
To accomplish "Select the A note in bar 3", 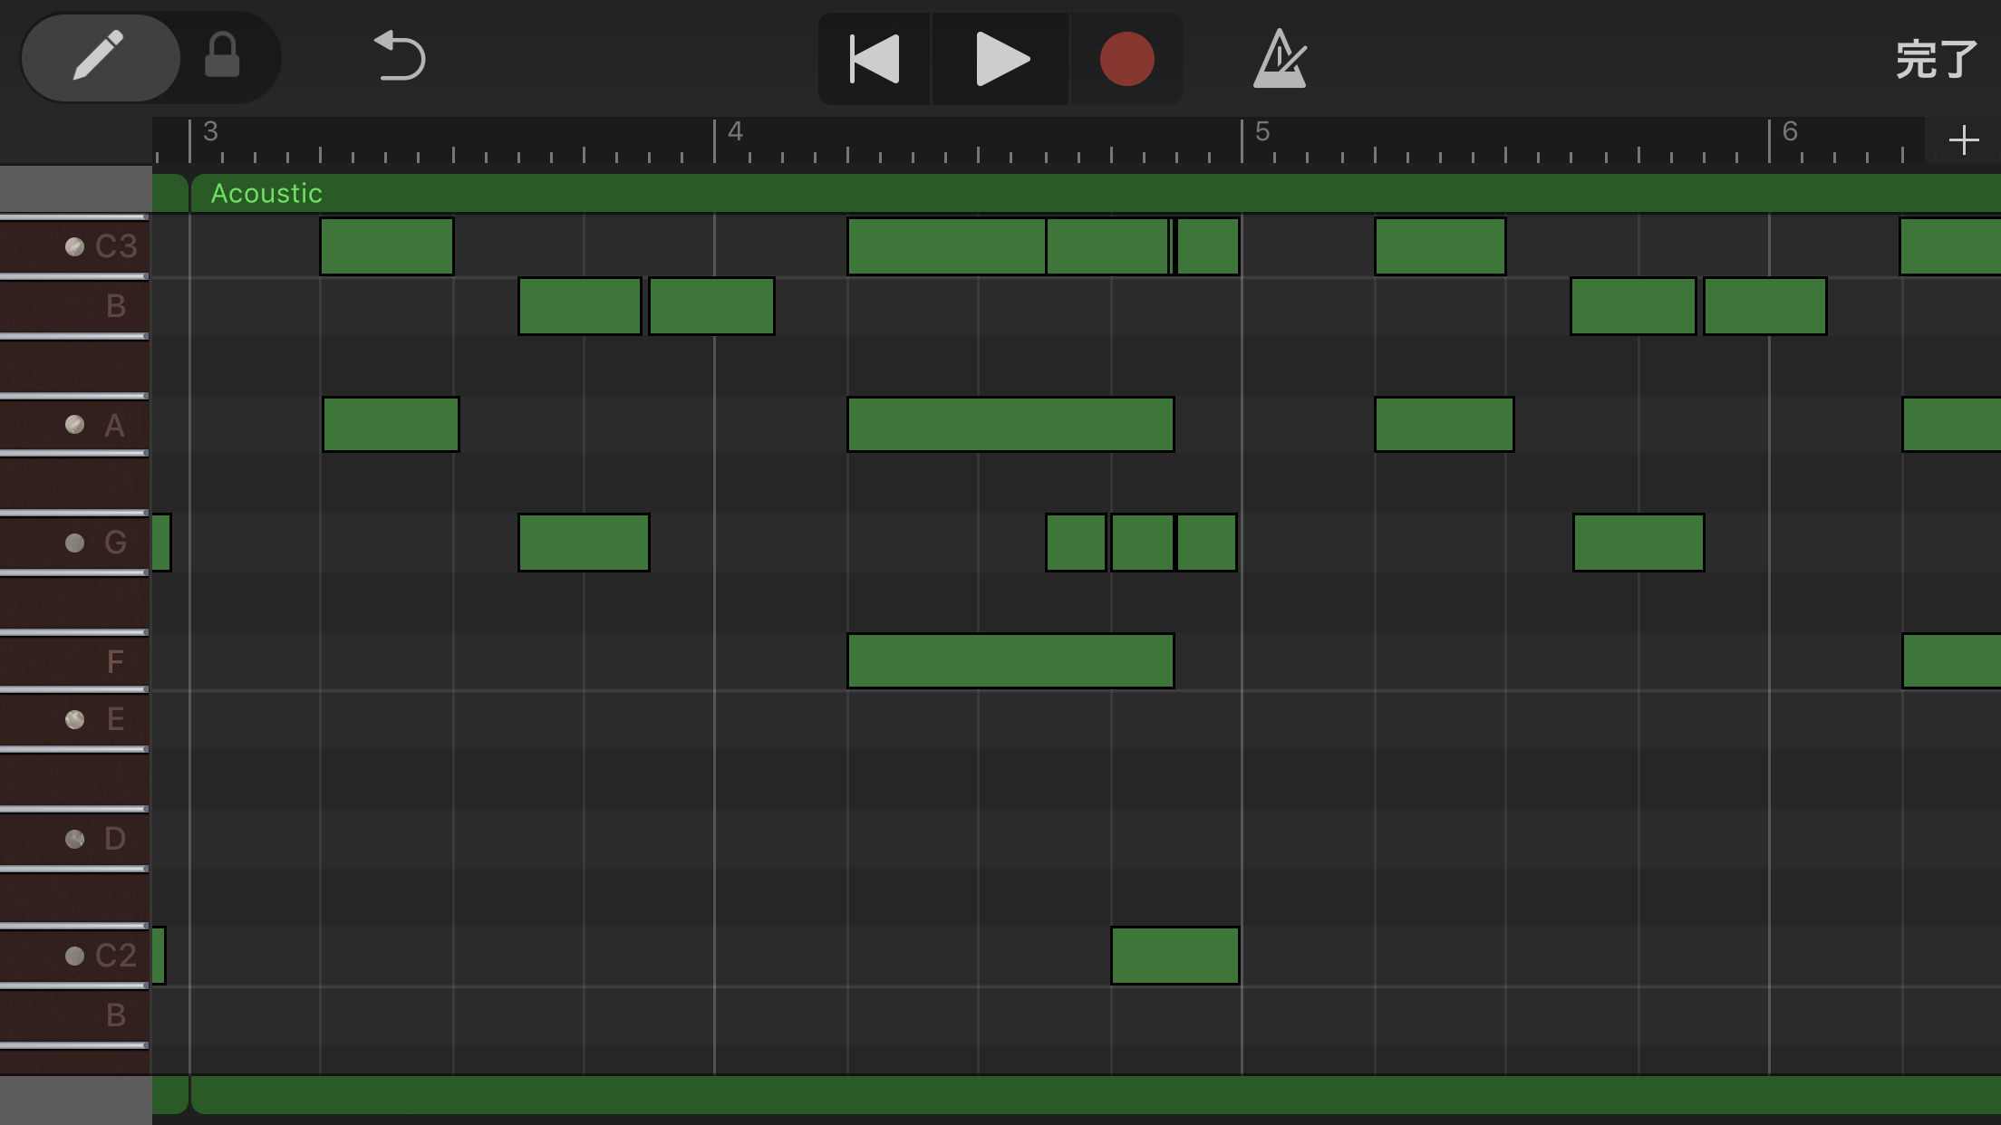I will click(x=391, y=424).
